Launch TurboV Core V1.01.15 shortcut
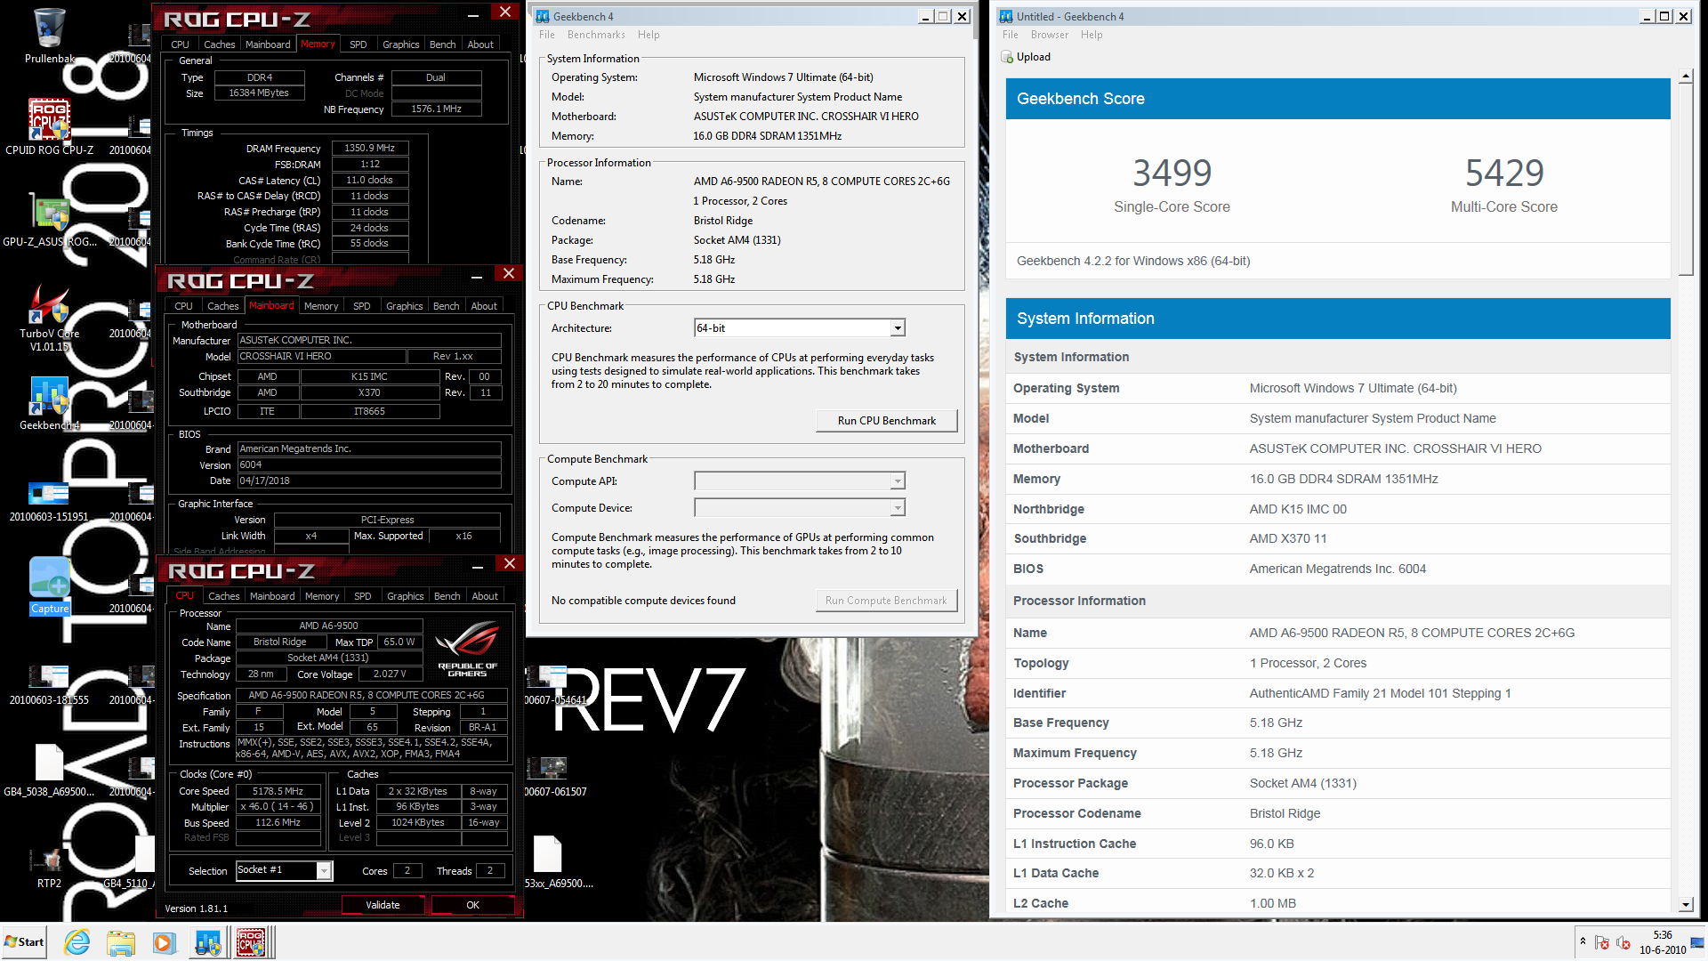1708x961 pixels. point(49,317)
